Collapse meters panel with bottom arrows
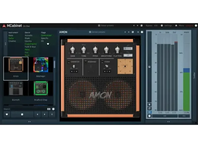198x148 pixels. tap(168, 122)
